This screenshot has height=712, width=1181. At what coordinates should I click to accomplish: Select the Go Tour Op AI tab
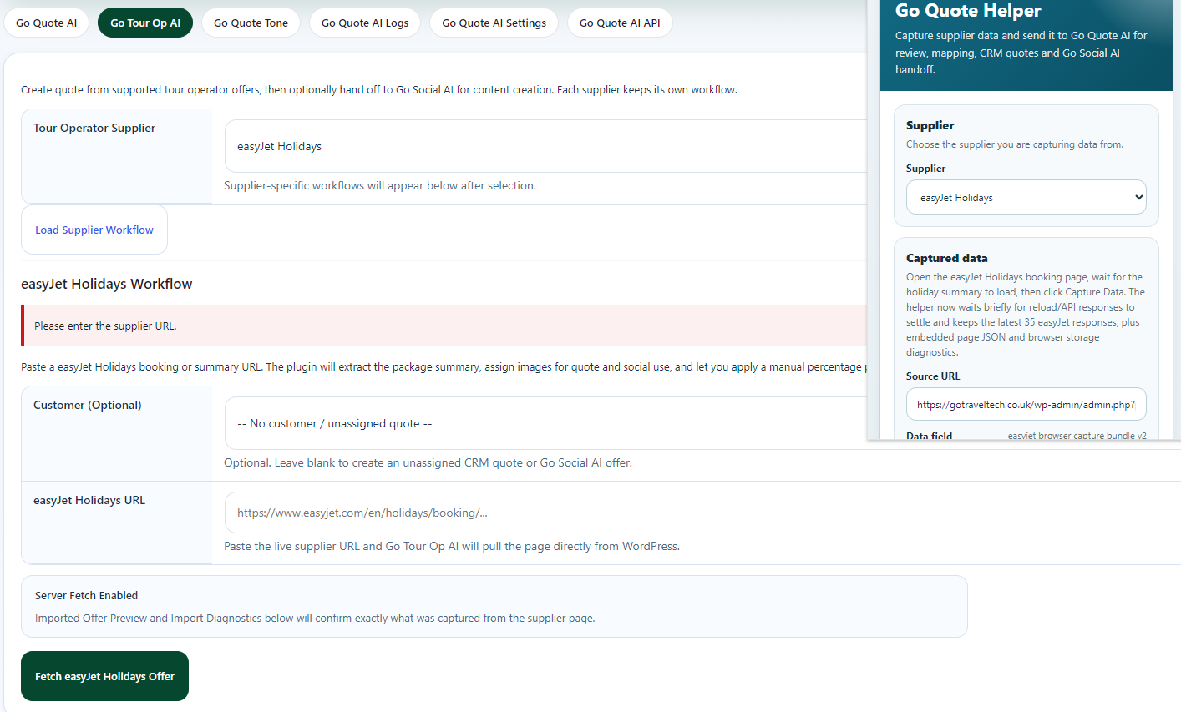(145, 23)
